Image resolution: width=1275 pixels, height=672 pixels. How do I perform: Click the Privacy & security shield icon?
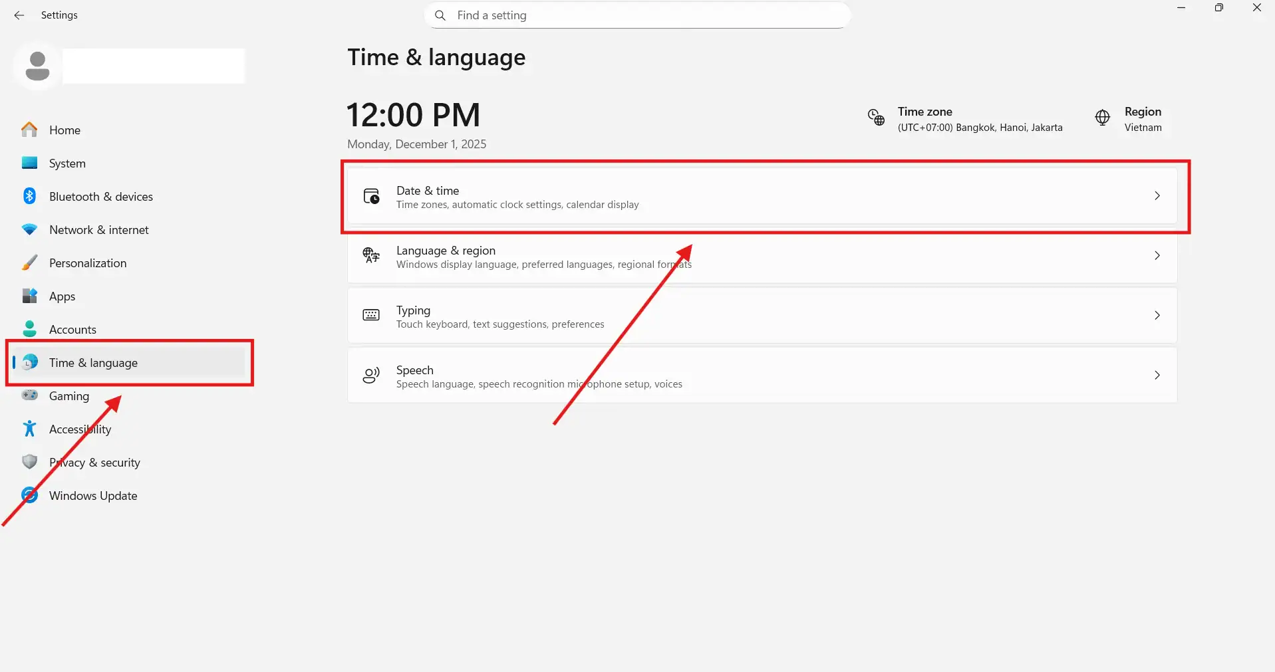tap(29, 462)
